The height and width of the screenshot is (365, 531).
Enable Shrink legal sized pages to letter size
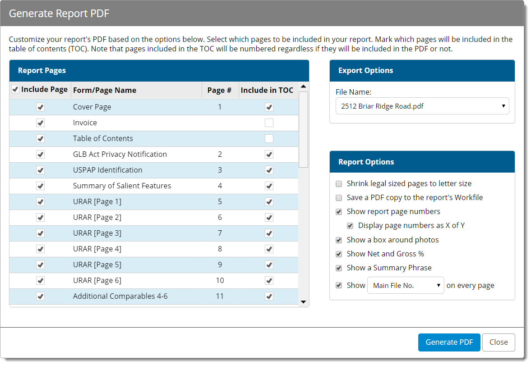pos(339,184)
